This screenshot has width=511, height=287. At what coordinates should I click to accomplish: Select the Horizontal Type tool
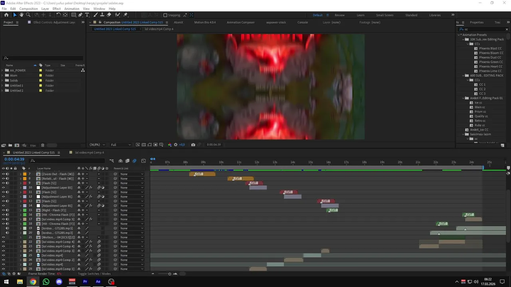[x=87, y=15]
